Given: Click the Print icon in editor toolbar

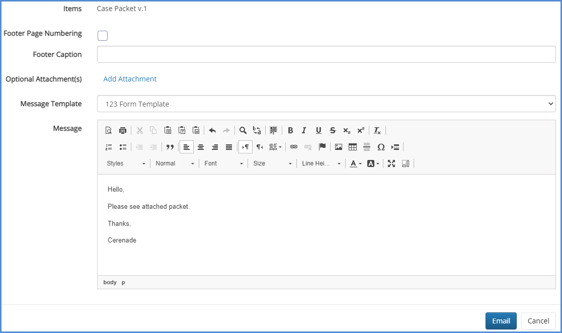Looking at the screenshot, I should point(123,131).
